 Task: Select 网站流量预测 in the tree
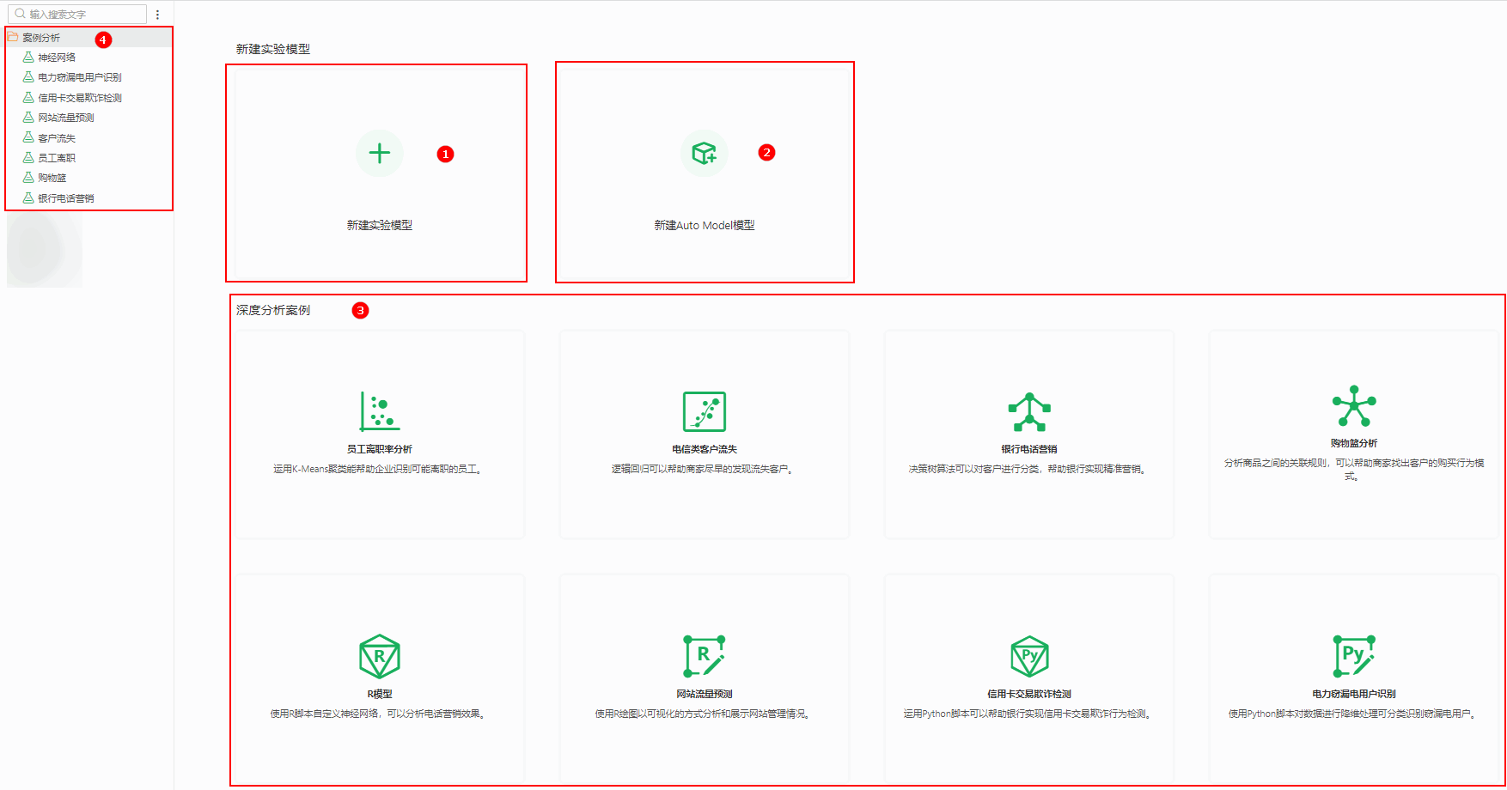click(x=66, y=118)
